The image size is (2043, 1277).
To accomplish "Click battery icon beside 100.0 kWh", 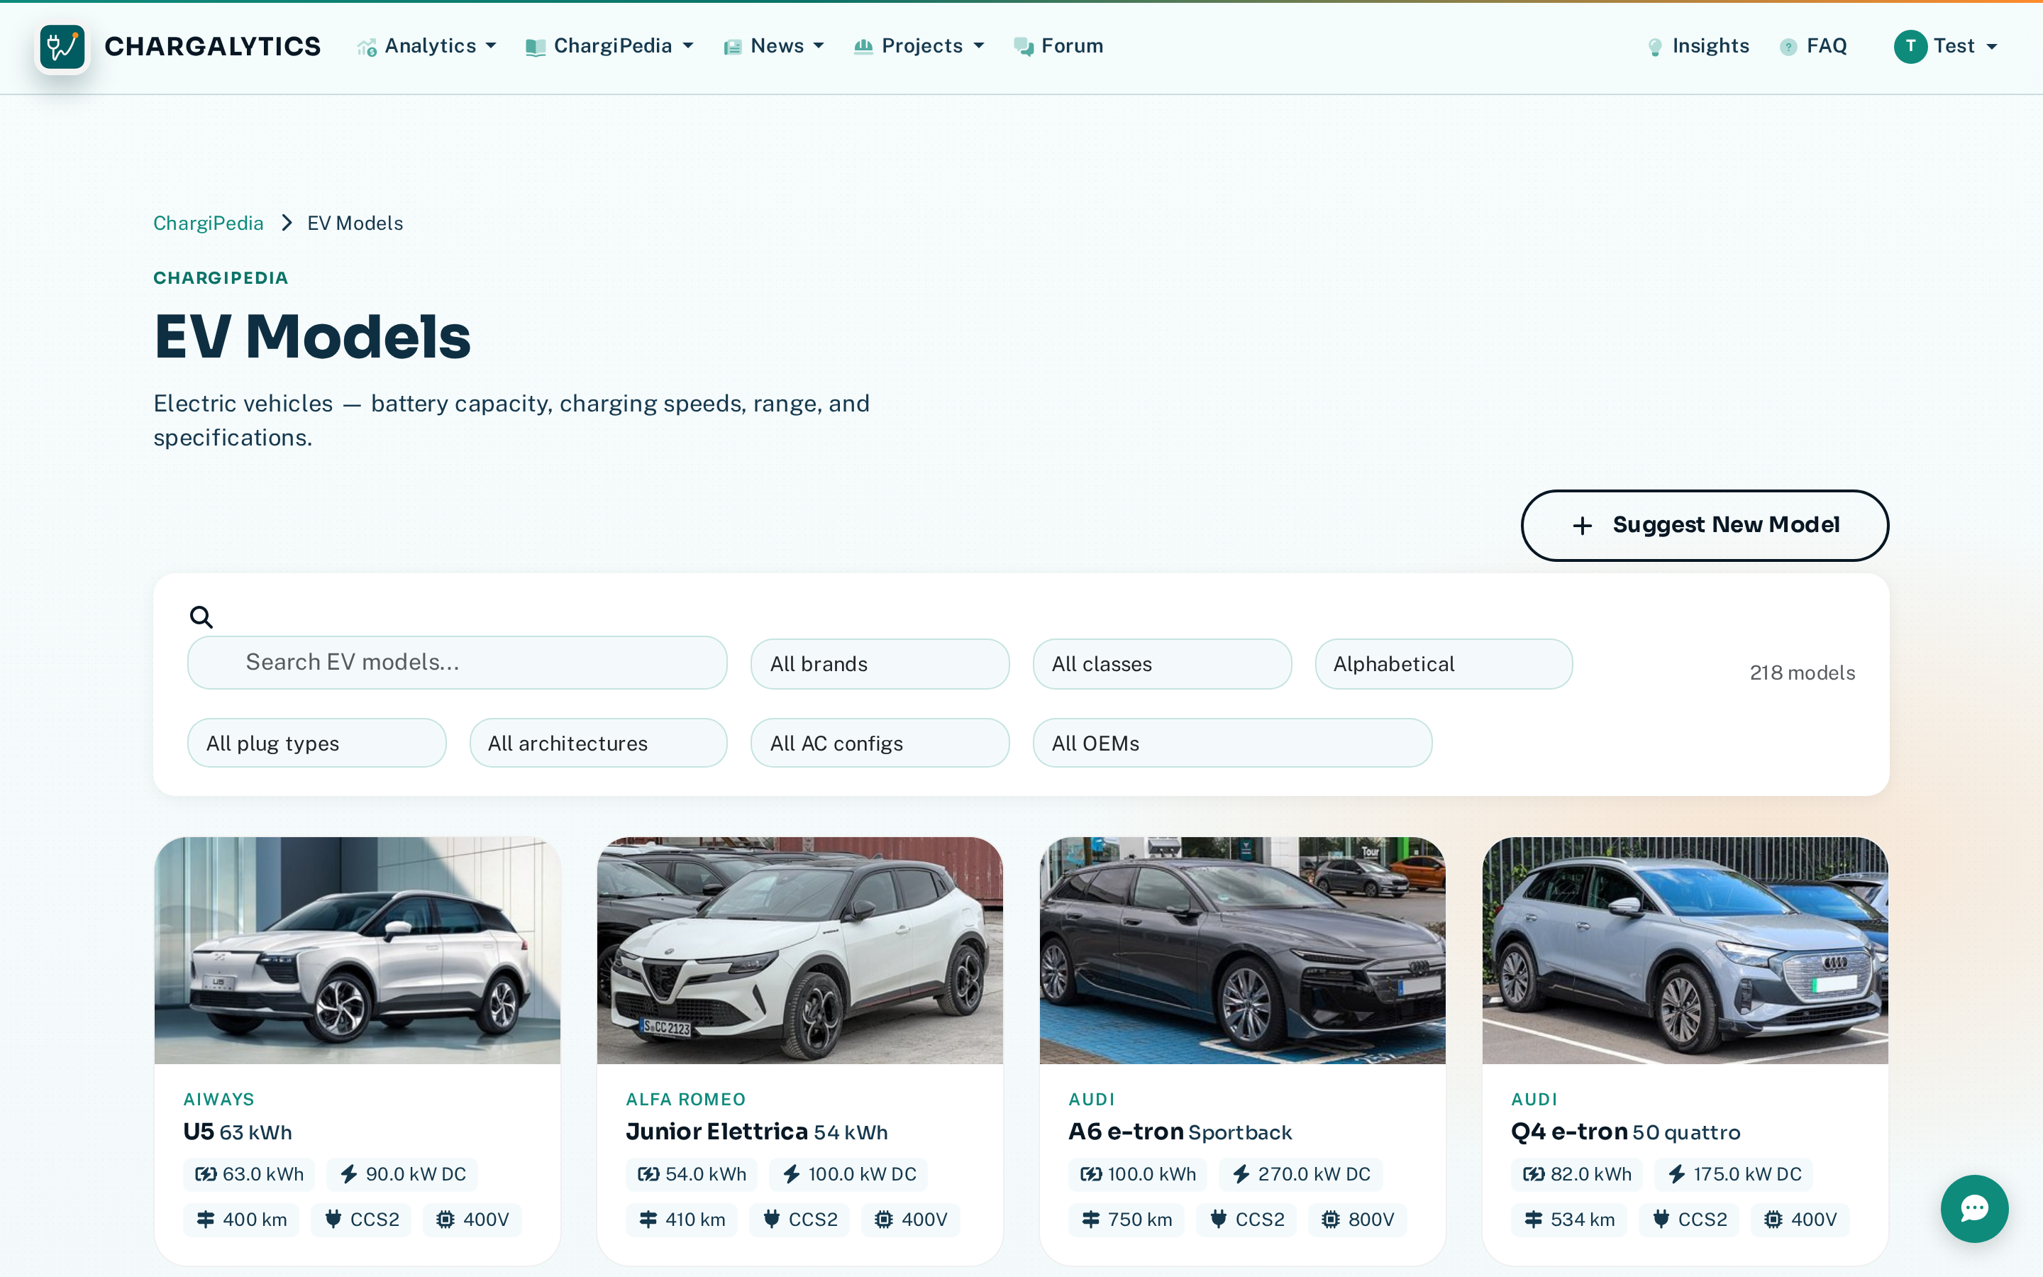I will [x=1091, y=1174].
